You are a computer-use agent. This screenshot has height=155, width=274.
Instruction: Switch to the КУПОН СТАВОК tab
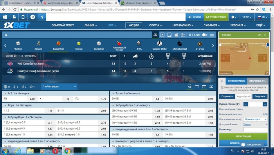click(x=236, y=81)
